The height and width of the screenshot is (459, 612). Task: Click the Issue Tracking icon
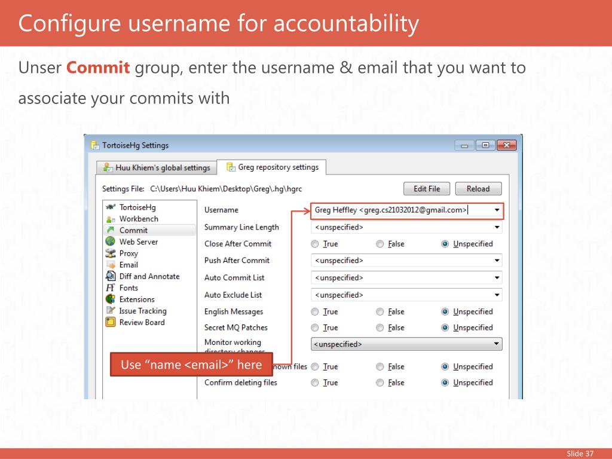[x=111, y=311]
